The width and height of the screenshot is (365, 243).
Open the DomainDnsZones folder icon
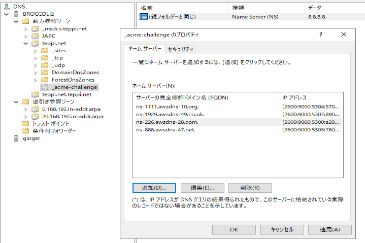coord(45,73)
